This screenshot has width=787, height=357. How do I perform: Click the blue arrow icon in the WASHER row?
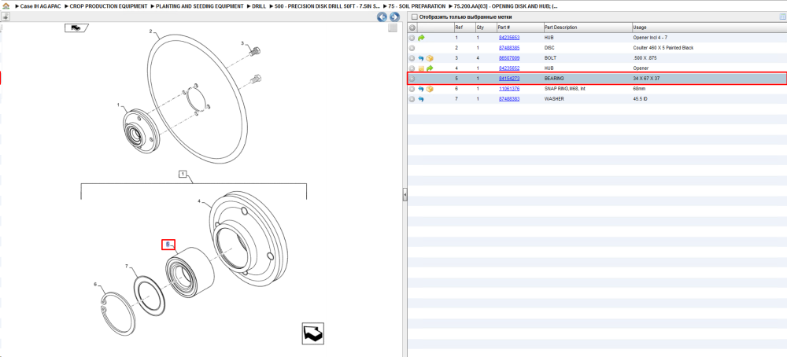[x=421, y=99]
